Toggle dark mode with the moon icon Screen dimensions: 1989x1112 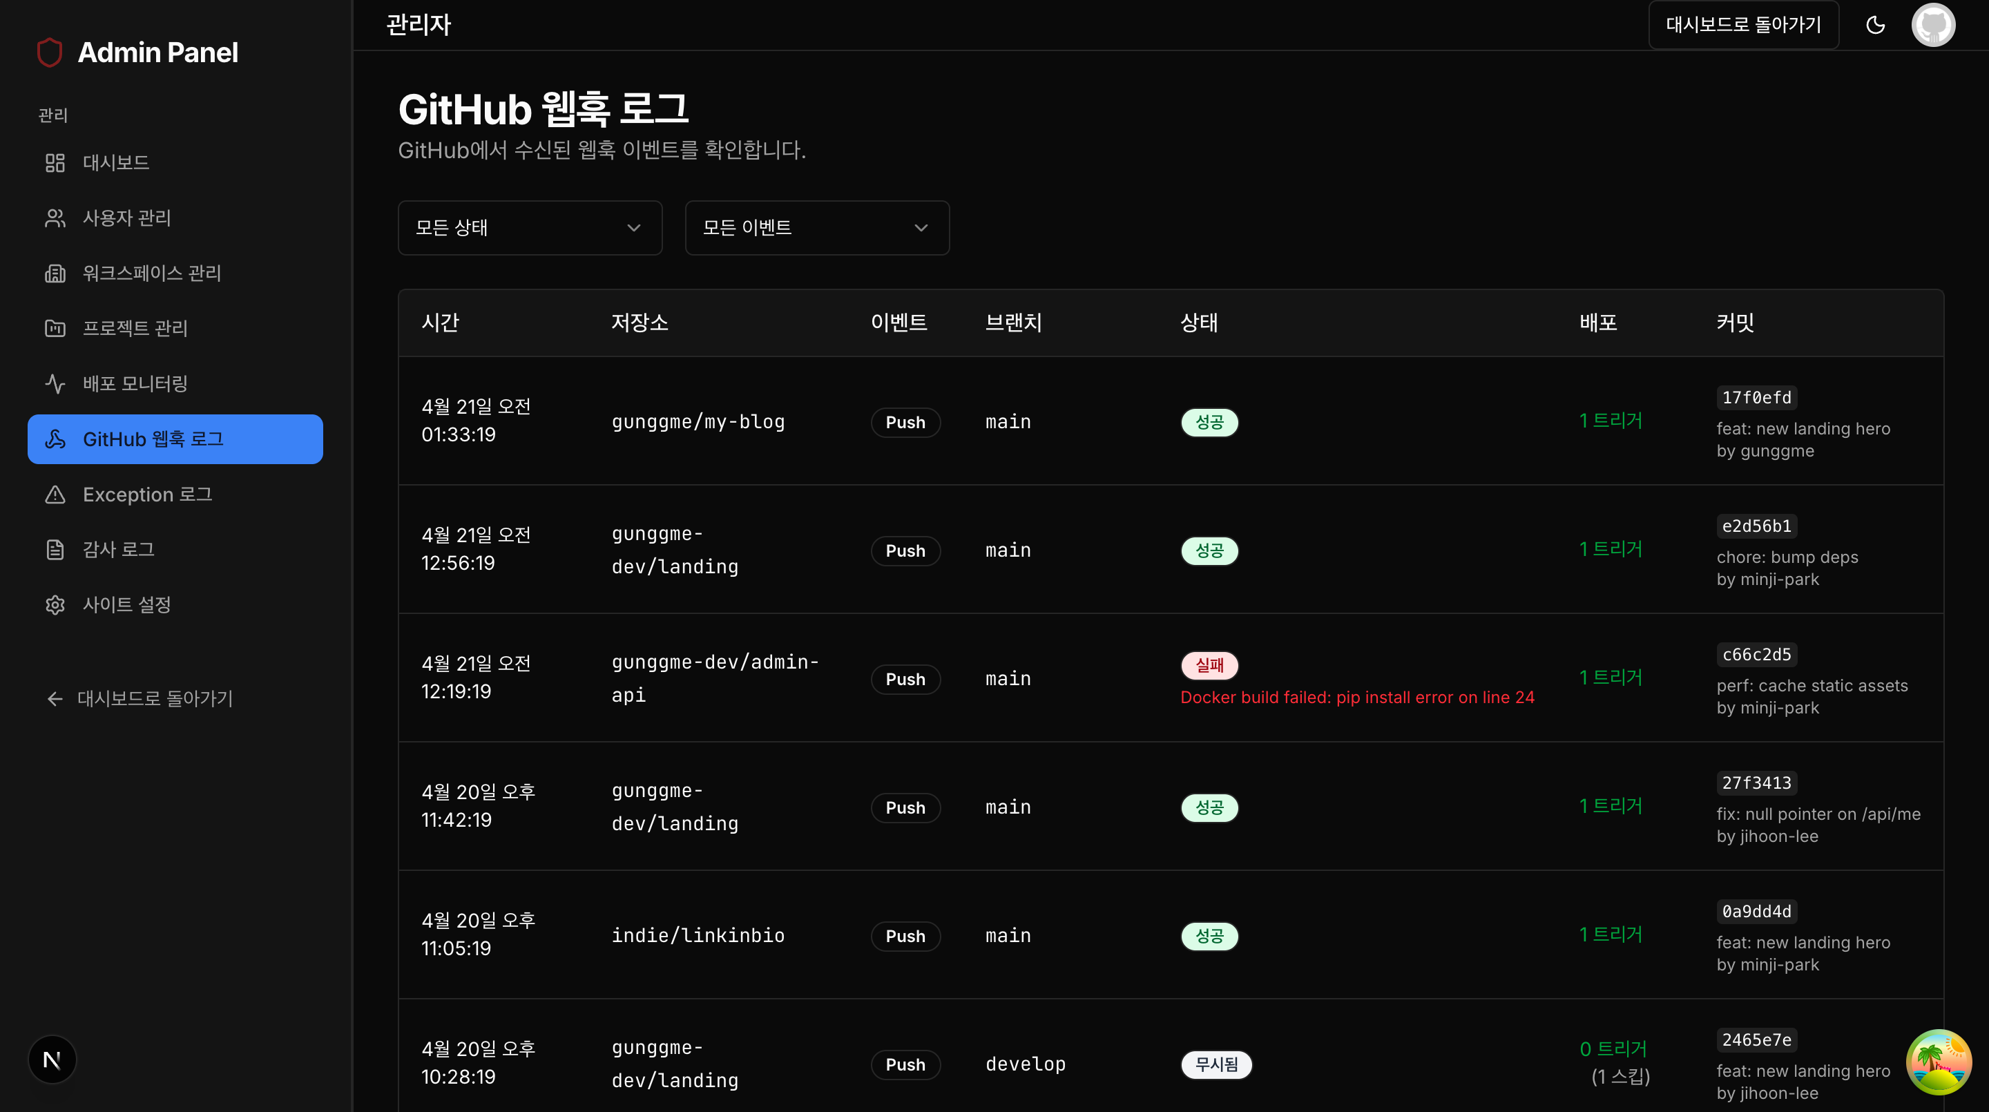click(1876, 25)
